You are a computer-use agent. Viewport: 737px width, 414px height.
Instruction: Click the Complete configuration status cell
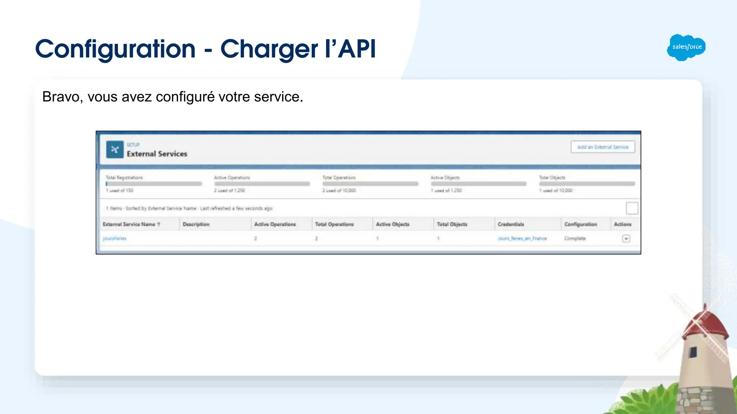click(x=575, y=238)
